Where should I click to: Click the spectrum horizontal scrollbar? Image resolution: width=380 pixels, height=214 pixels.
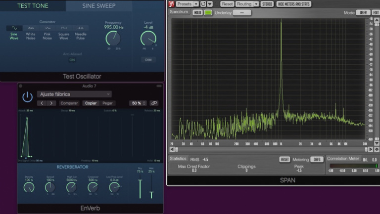271,149
